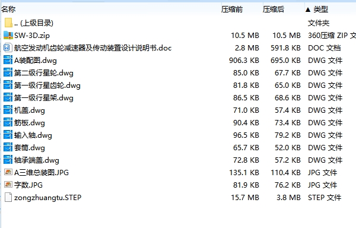Click the 695.0 KB compressed size value
Image resolution: width=356 pixels, height=228 pixels.
[x=285, y=61]
